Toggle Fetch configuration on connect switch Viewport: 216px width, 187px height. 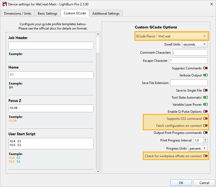click(205, 125)
